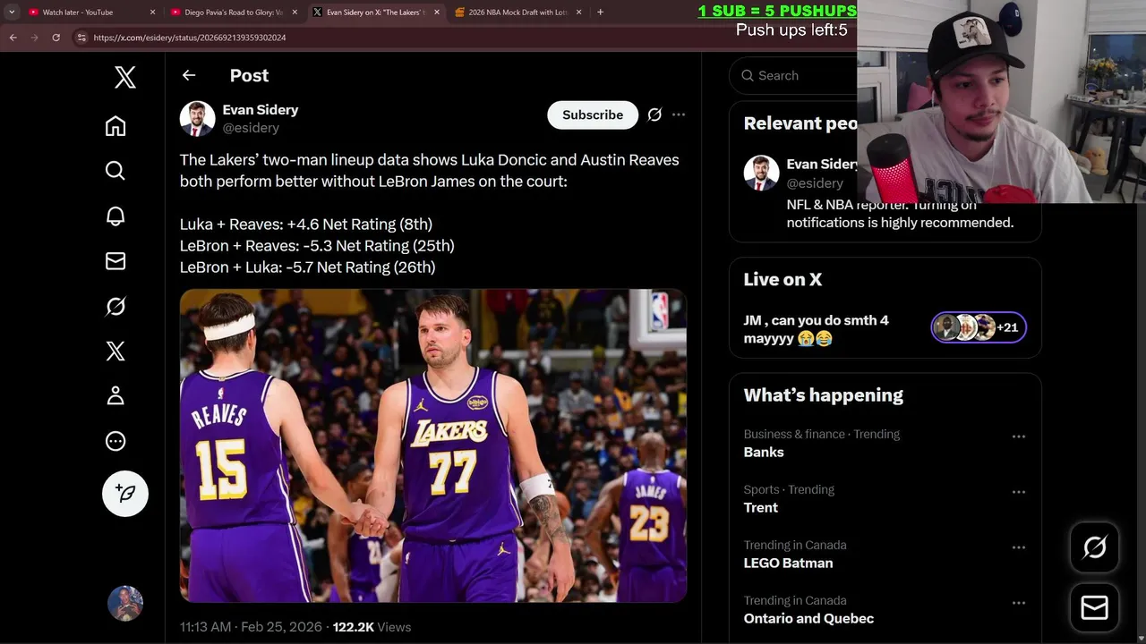Screen dimensions: 1146x644
Task: Open the @esidery handle on the post
Action: (251, 128)
